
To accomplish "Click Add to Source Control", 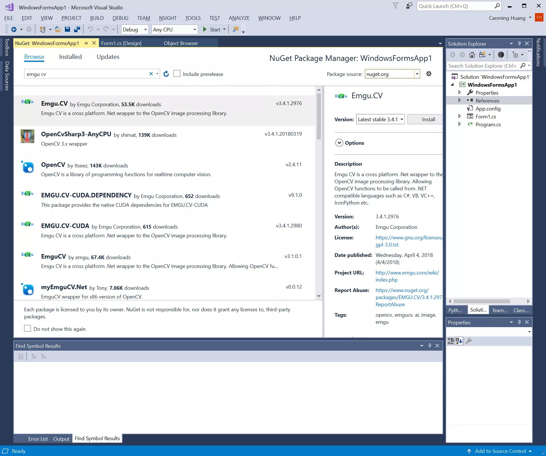I will point(500,451).
